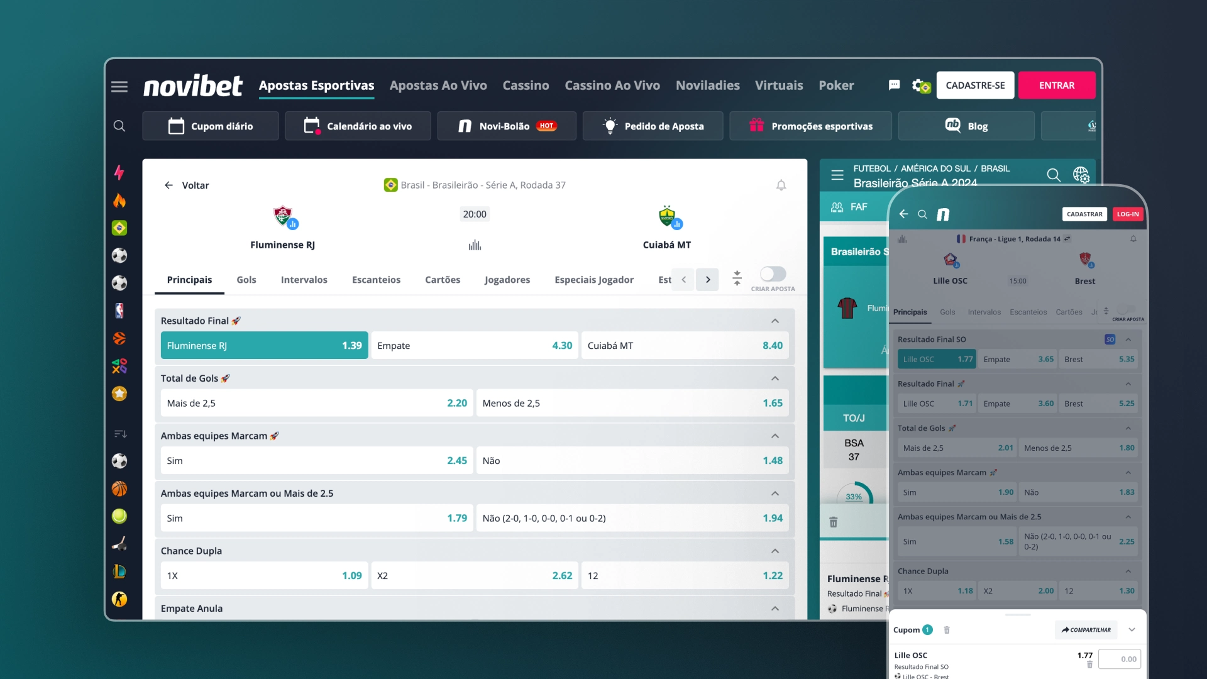Switch to the Escanteios tab

coord(376,280)
